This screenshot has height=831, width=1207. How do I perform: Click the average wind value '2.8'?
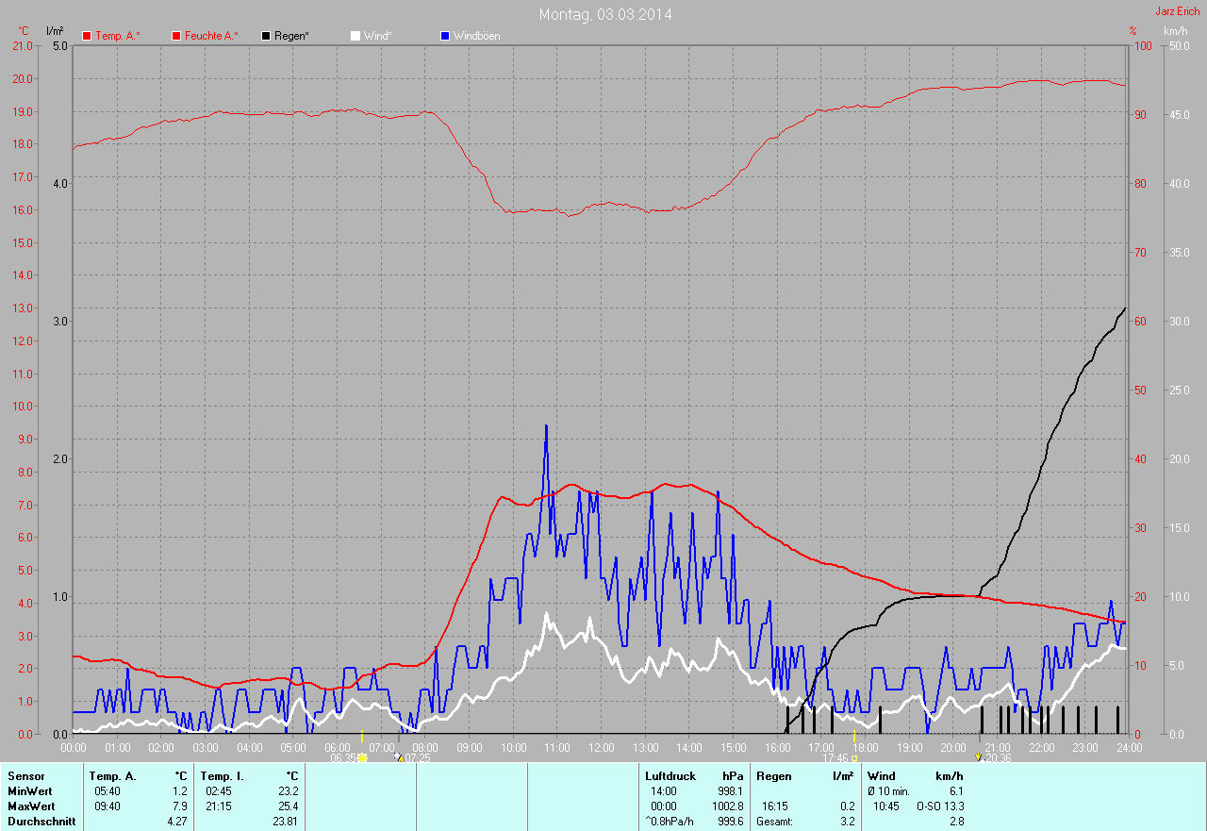[x=955, y=822]
